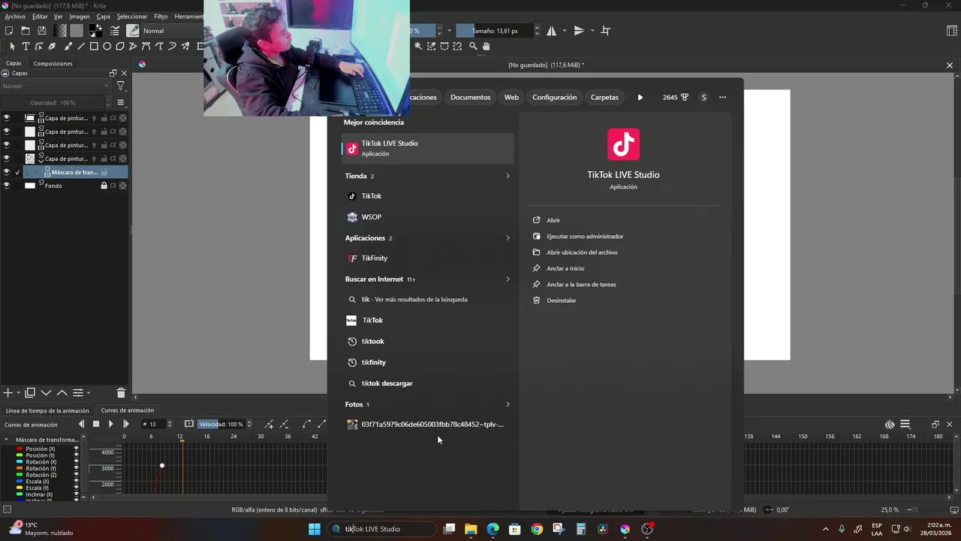Image resolution: width=961 pixels, height=541 pixels.
Task: Click Anclar a la barra de tareas
Action: coord(581,284)
